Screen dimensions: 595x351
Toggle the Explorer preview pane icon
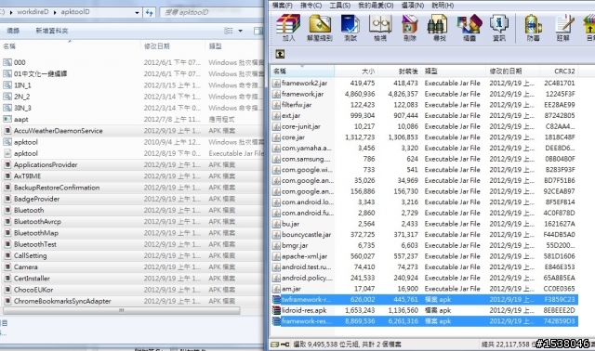pos(258,31)
